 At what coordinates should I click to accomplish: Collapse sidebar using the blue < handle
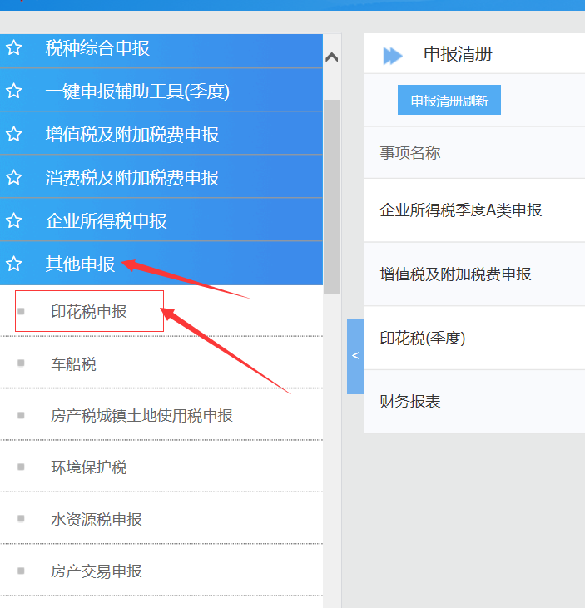point(355,356)
